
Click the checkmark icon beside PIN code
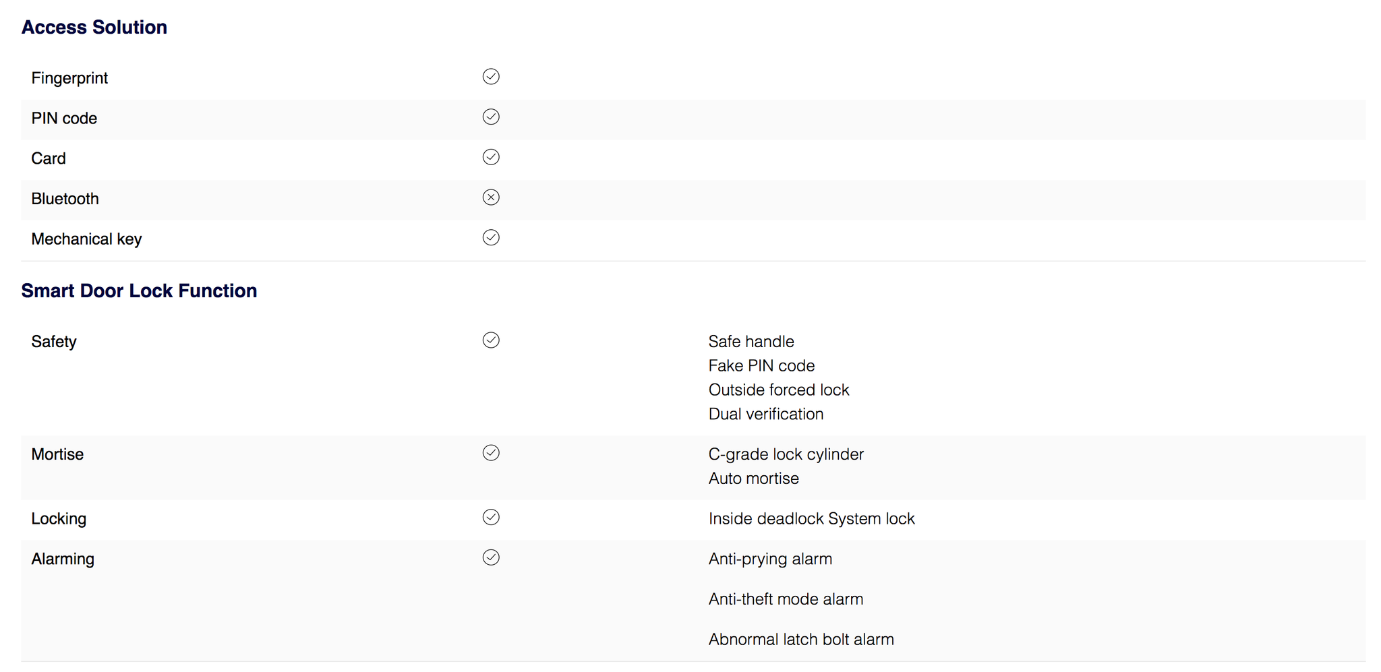pos(491,117)
